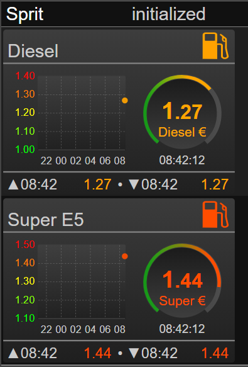
Task: Click the Super E5 panel heading
Action: click(x=46, y=220)
